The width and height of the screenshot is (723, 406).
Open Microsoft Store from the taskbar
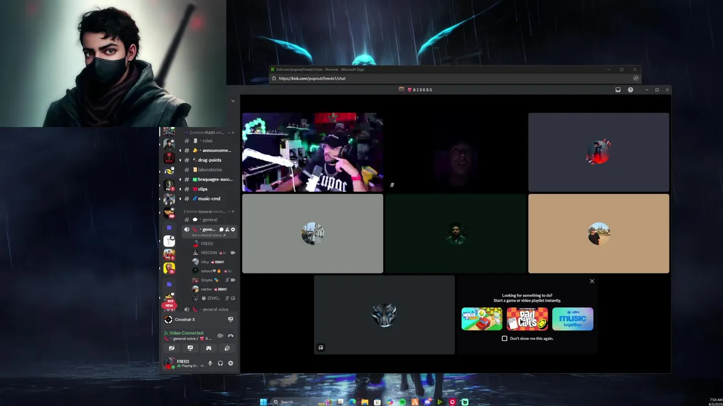click(x=377, y=402)
